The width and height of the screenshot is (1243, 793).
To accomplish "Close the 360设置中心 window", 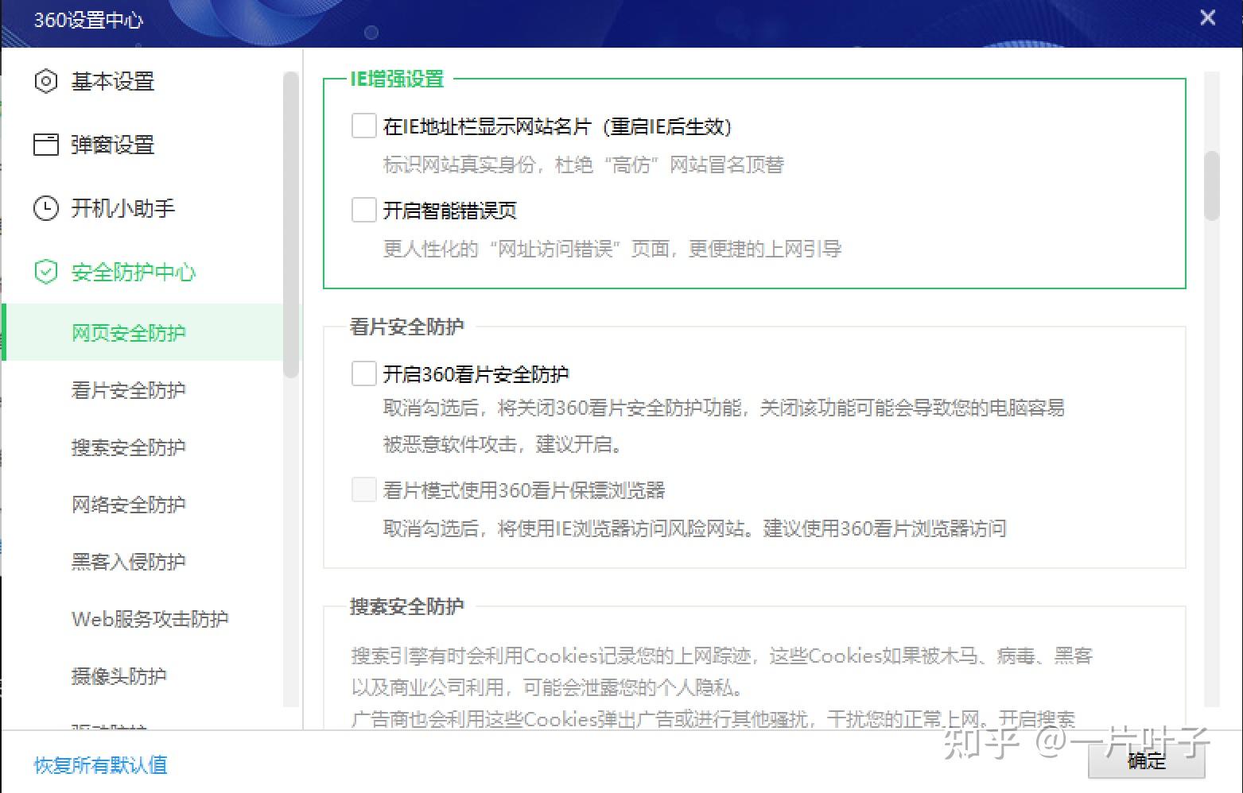I will (1207, 17).
